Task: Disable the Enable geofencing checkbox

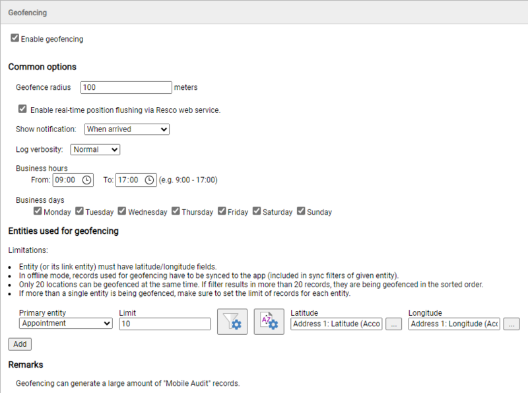Action: (x=15, y=38)
